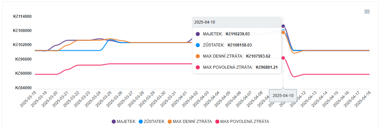Screen dimensions: 381x131
Task: Click the 2025-04-10 x-axis tooltip label
Action: click(x=283, y=96)
